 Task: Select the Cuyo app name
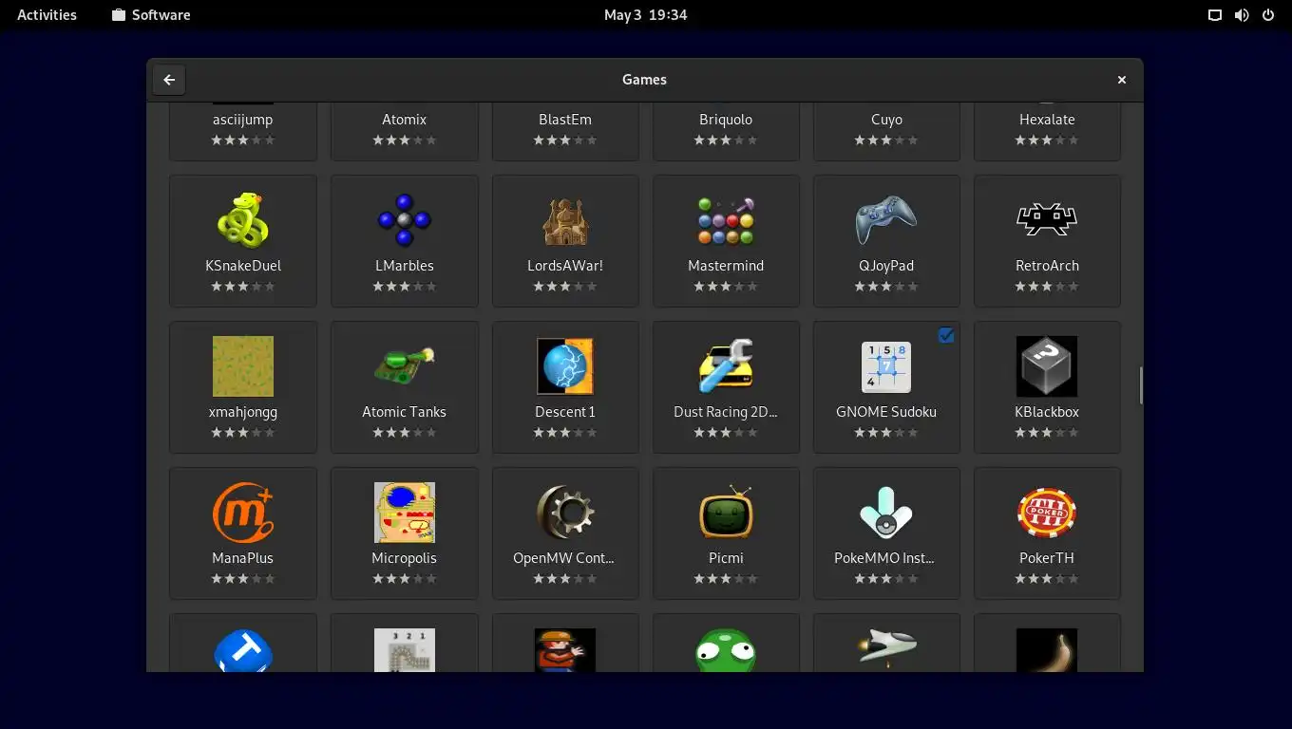click(886, 120)
